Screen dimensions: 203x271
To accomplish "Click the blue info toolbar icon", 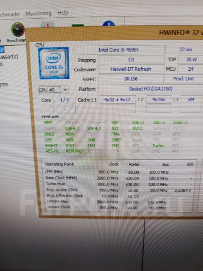I will (109, 24).
